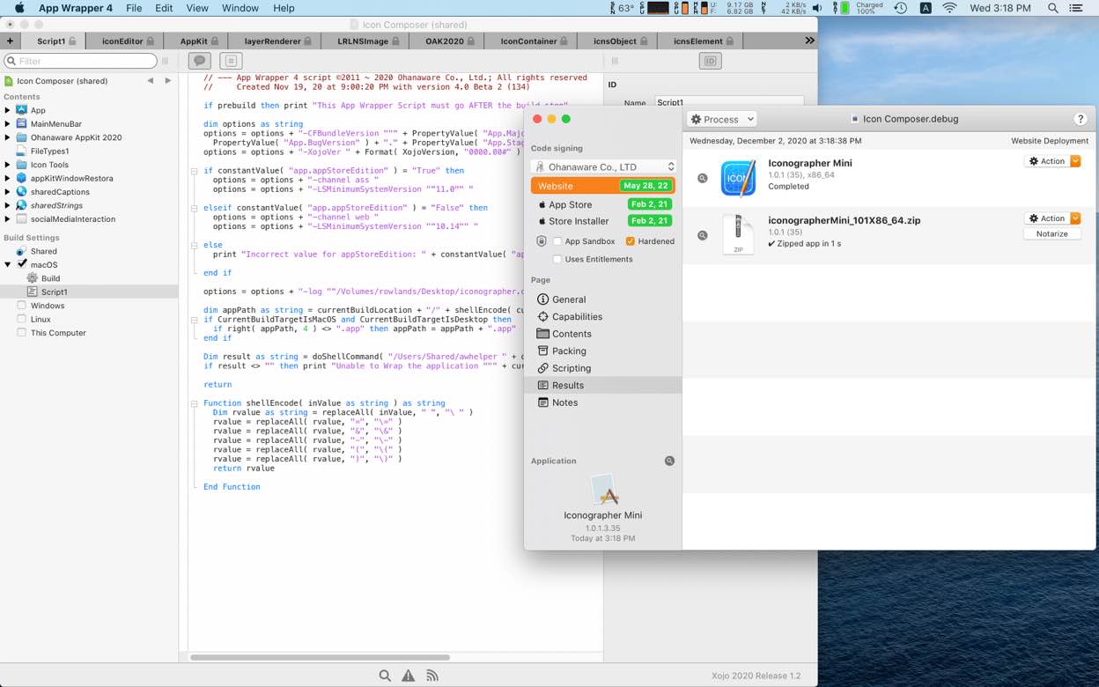Enable Uses Entitlements checkbox
The height and width of the screenshot is (687, 1099).
click(x=557, y=259)
